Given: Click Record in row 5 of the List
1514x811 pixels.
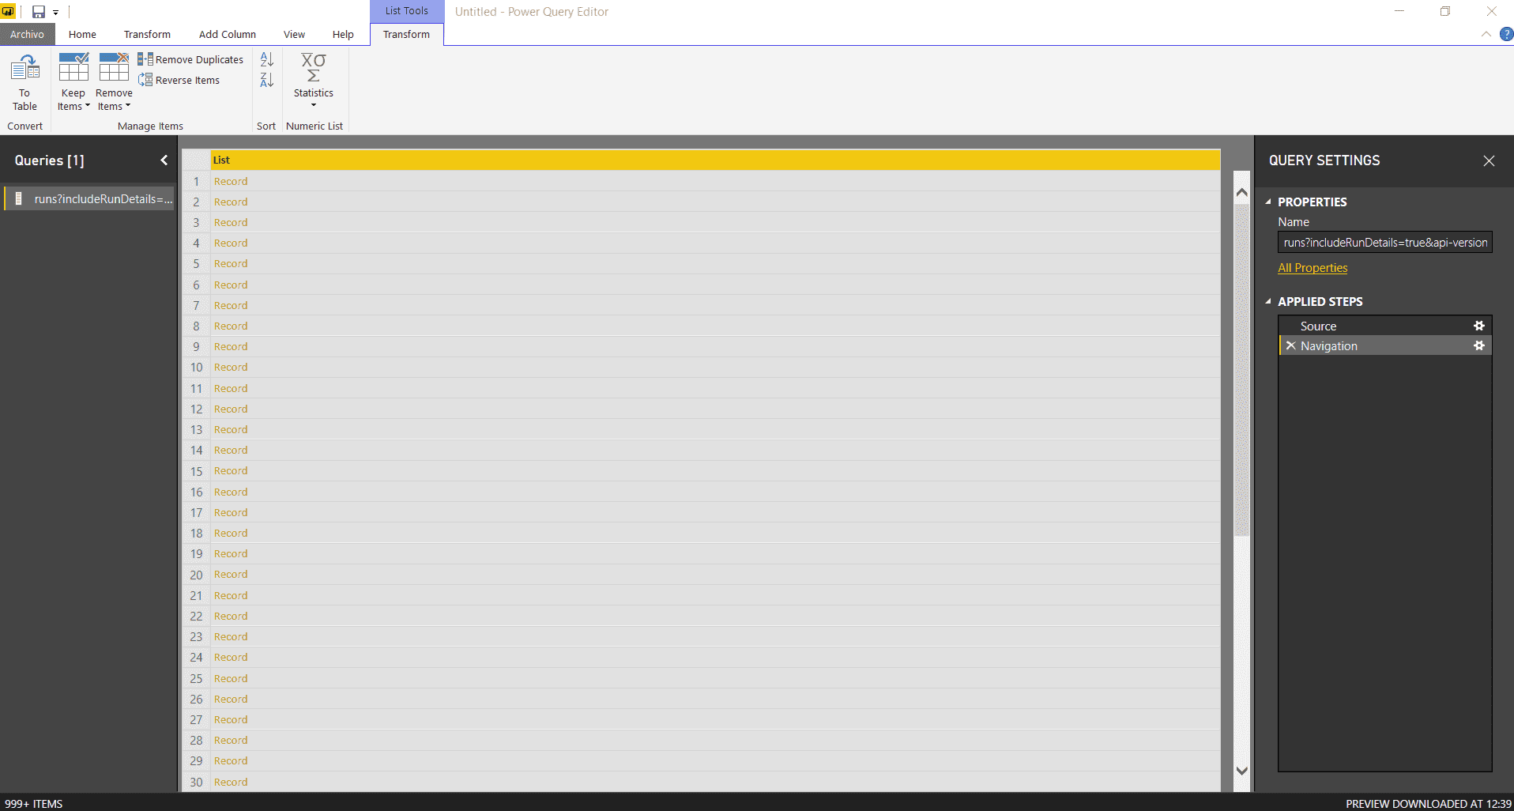Looking at the screenshot, I should point(230,263).
